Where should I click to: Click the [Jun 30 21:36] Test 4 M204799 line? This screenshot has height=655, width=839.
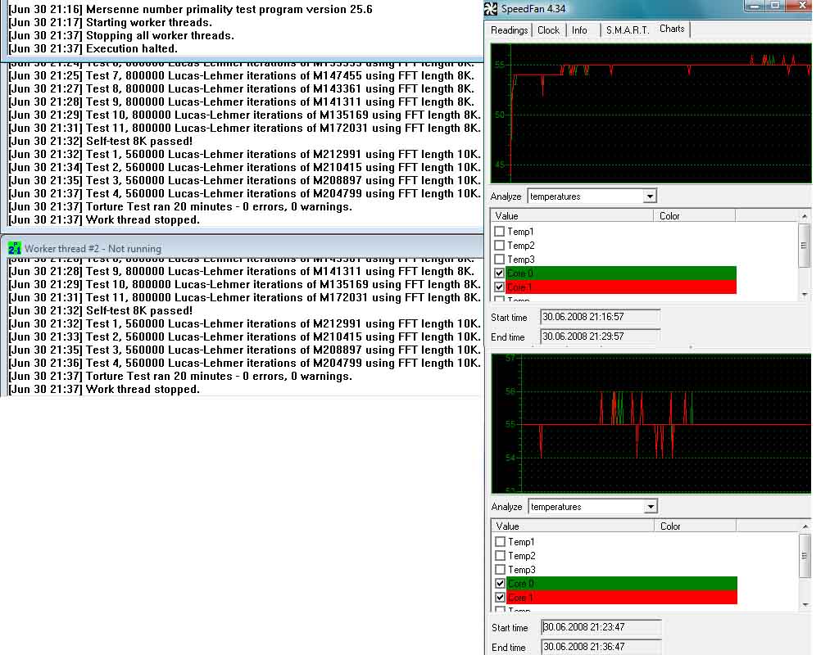[244, 363]
